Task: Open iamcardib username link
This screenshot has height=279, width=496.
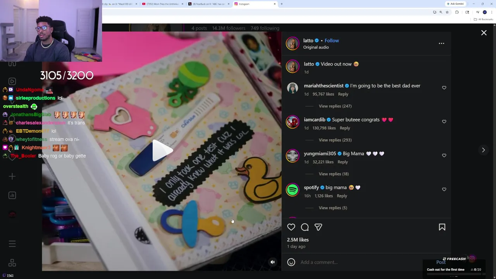Action: click(314, 120)
